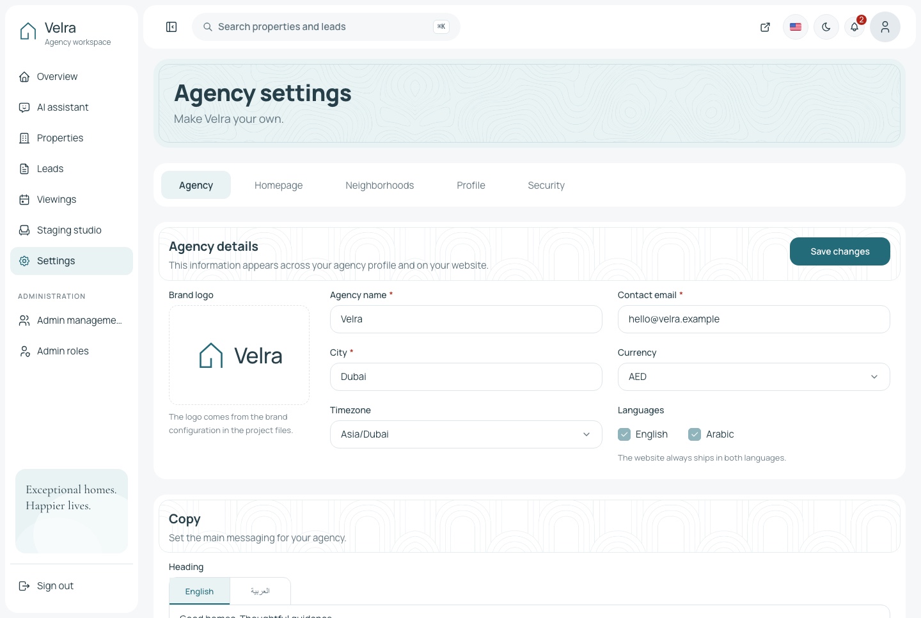Click the Overview home icon
This screenshot has height=618, width=921.
tap(24, 77)
